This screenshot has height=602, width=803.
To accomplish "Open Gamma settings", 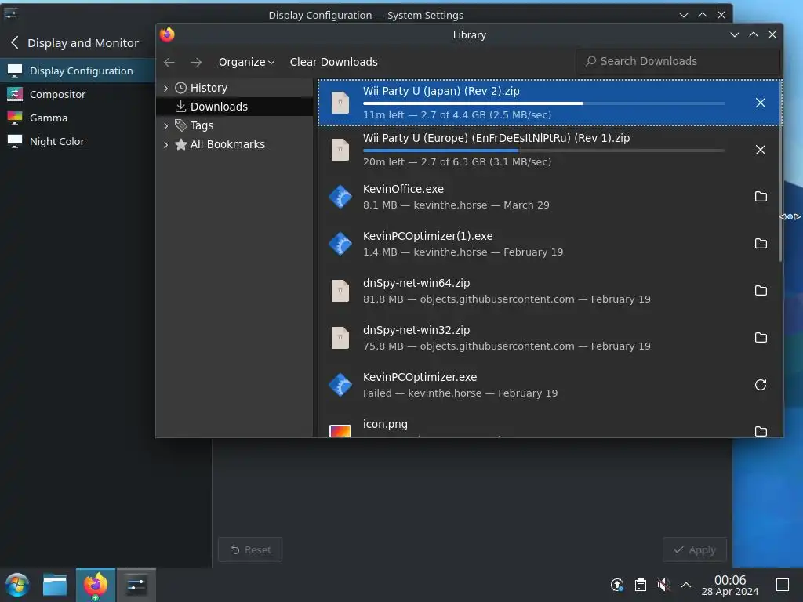I will pyautogui.click(x=78, y=118).
